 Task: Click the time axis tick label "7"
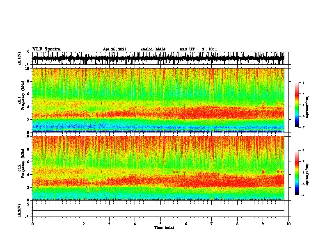(x=212, y=224)
